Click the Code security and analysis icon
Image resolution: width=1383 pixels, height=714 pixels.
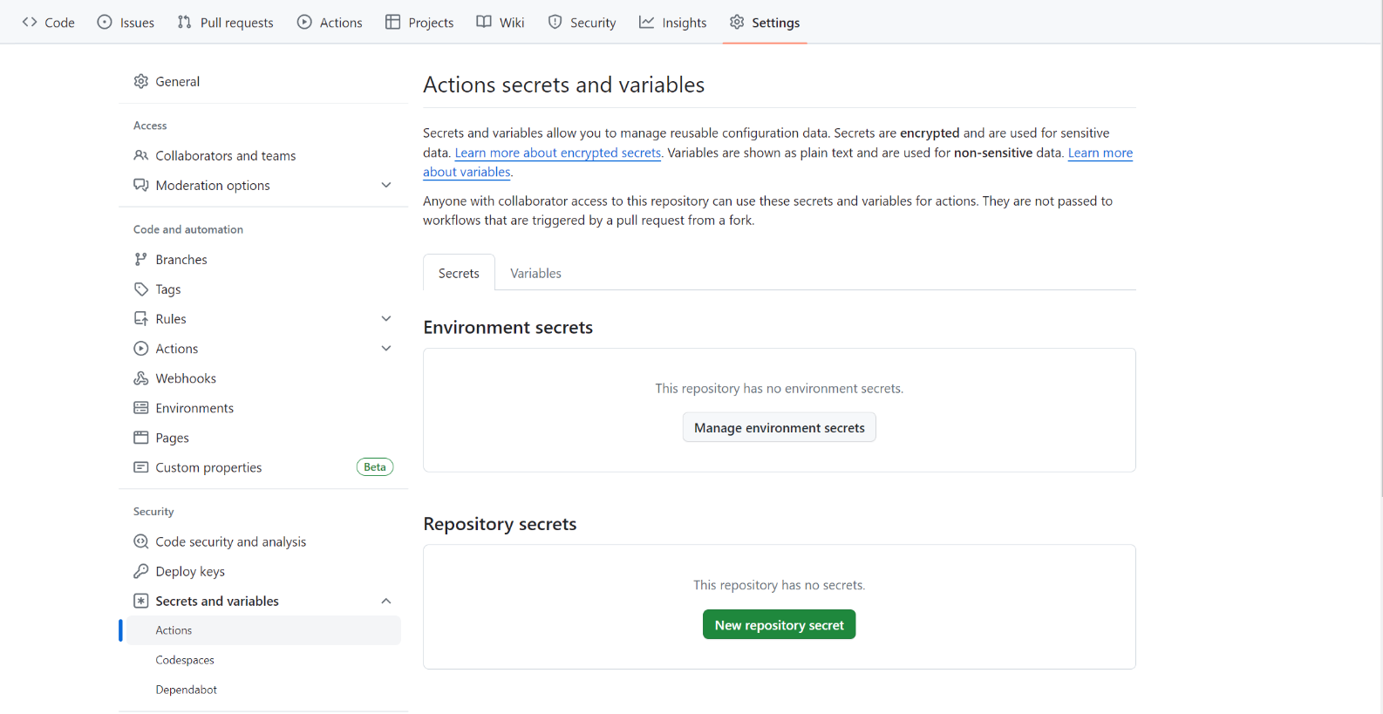(141, 542)
